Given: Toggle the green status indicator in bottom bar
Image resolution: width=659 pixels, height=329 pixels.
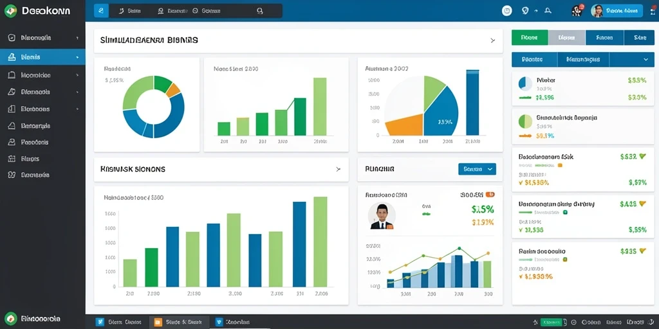Looking at the screenshot, I should click(x=552, y=323).
